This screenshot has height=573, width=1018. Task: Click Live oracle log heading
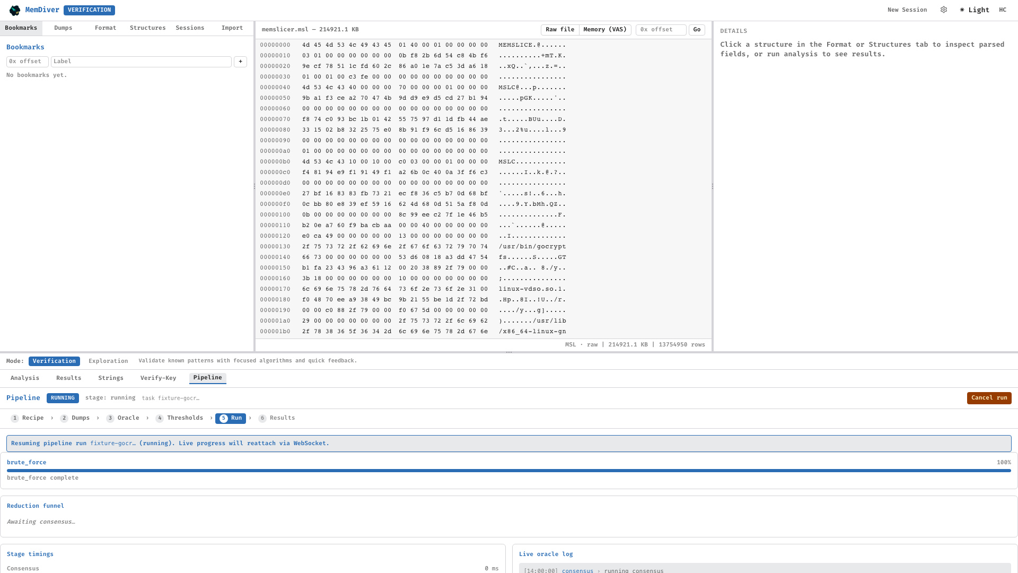pyautogui.click(x=546, y=554)
